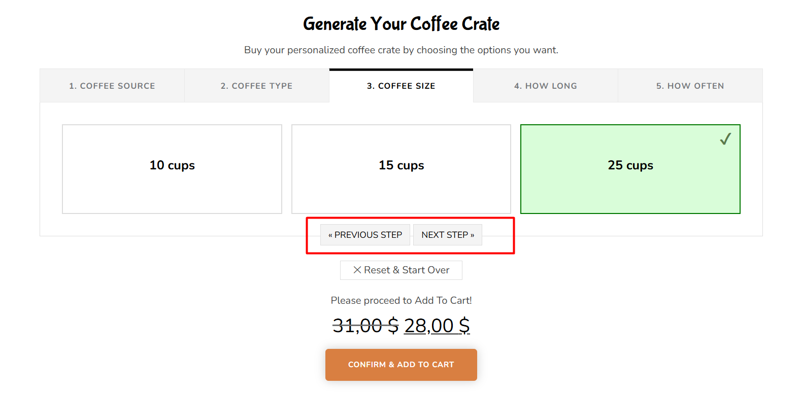Jump to the 4. How Long tab

point(546,86)
